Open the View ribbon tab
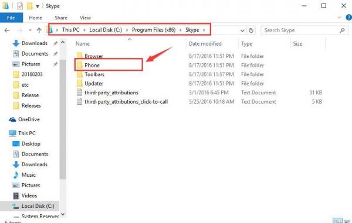 (85, 18)
